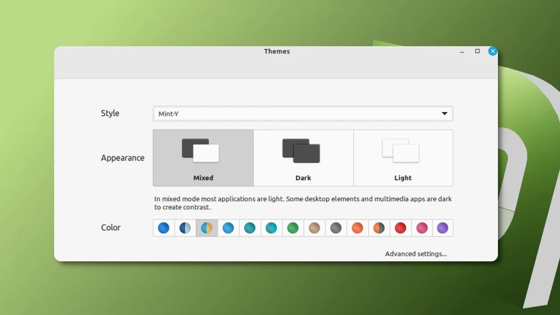Screen dimensions: 560x315
Task: Pick the orange and grey split swatch
Action: pos(379,228)
